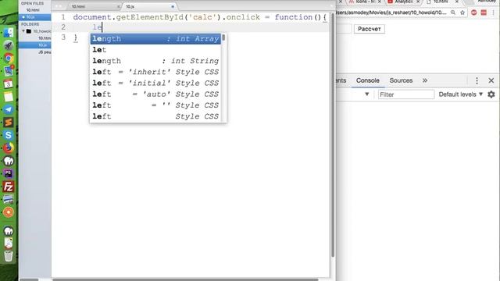Open Telegram from the dock
The height and width of the screenshot is (281, 500).
point(9,109)
